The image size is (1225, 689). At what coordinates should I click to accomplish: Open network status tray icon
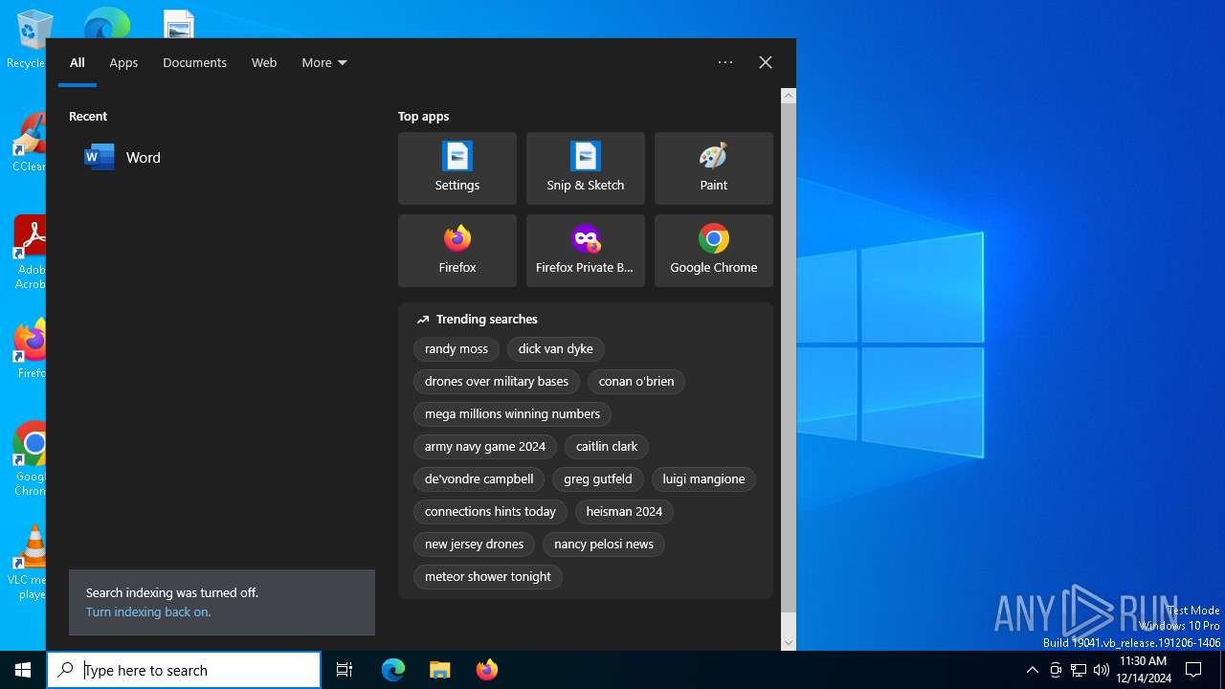pos(1079,670)
